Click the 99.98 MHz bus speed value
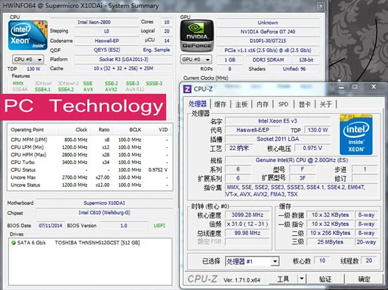The width and height of the screenshot is (388, 290). click(247, 233)
